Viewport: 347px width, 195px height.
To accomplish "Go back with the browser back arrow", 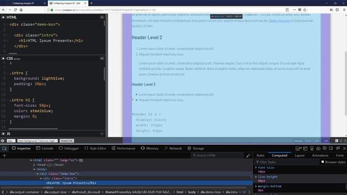I will coord(4,10).
